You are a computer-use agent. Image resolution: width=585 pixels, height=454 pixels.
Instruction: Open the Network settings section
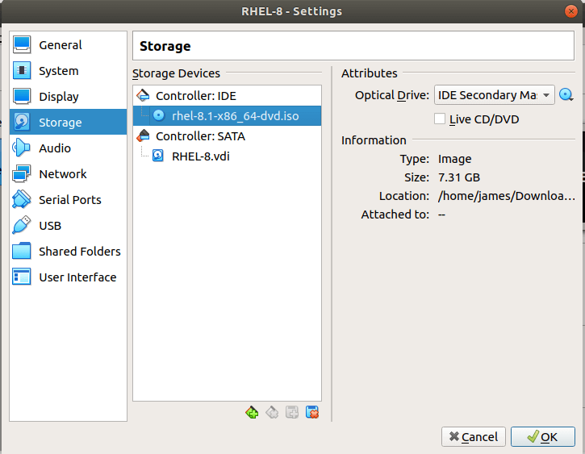[62, 174]
